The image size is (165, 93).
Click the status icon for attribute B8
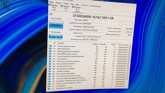[x=50, y=66]
